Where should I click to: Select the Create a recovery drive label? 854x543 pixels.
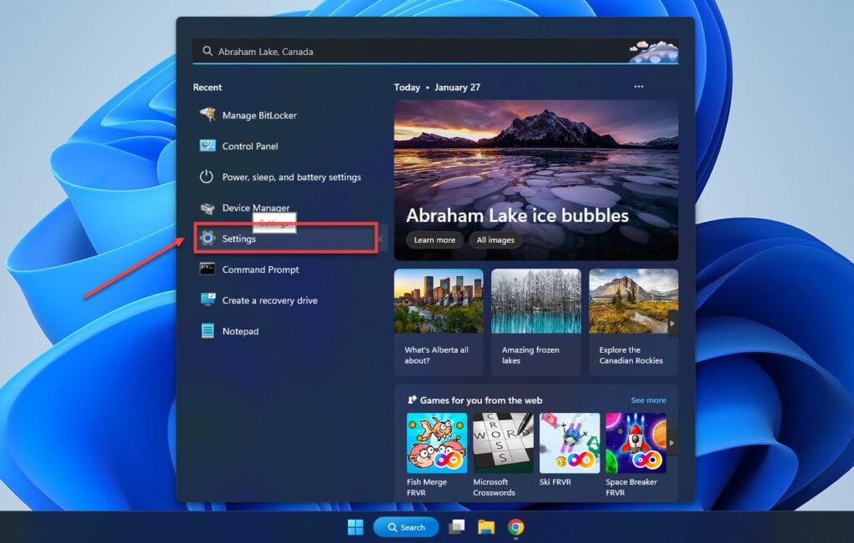point(269,300)
